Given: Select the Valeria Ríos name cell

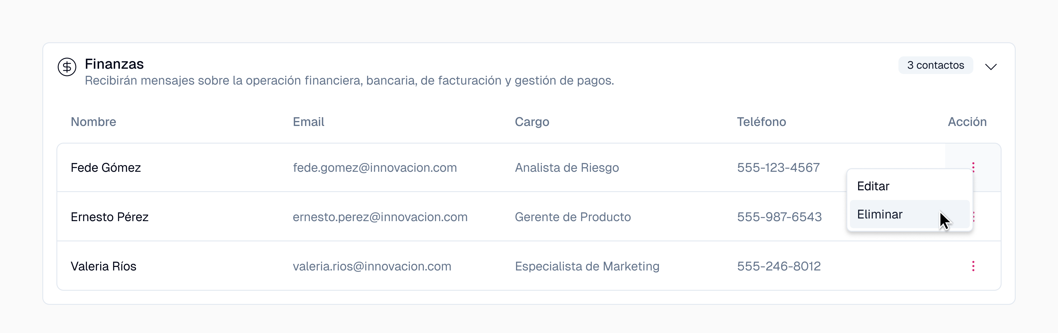Looking at the screenshot, I should click(x=103, y=266).
